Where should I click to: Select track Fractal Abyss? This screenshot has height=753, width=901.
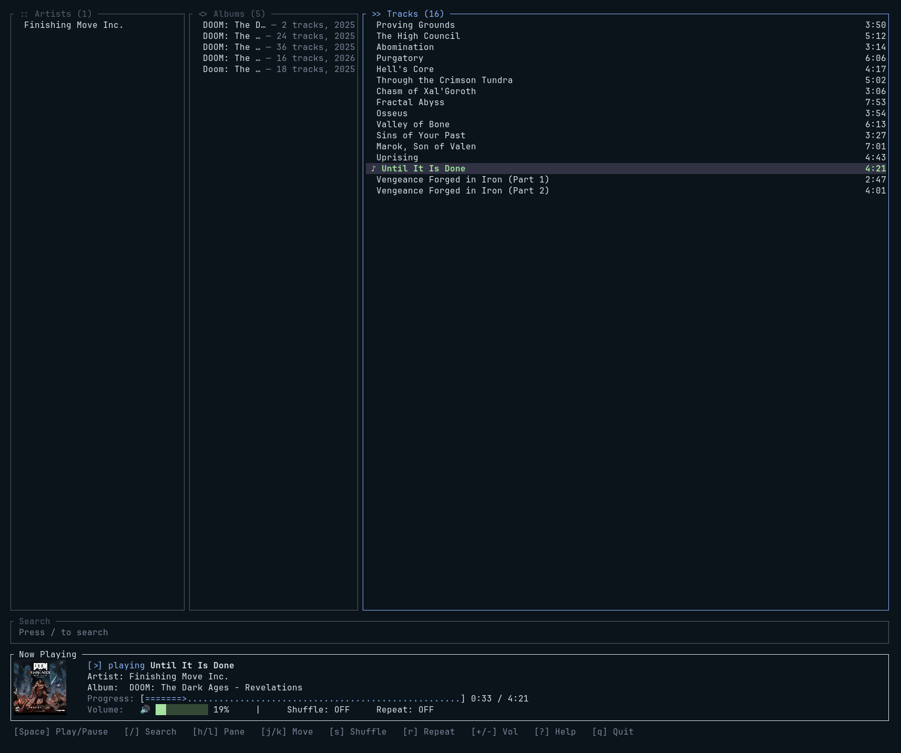[626, 103]
